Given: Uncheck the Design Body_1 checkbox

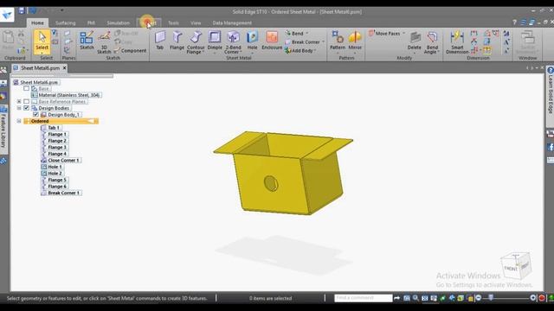Looking at the screenshot, I should pos(35,115).
